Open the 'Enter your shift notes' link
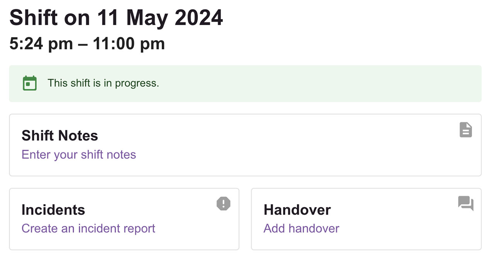This screenshot has height=260, width=494. coord(79,155)
